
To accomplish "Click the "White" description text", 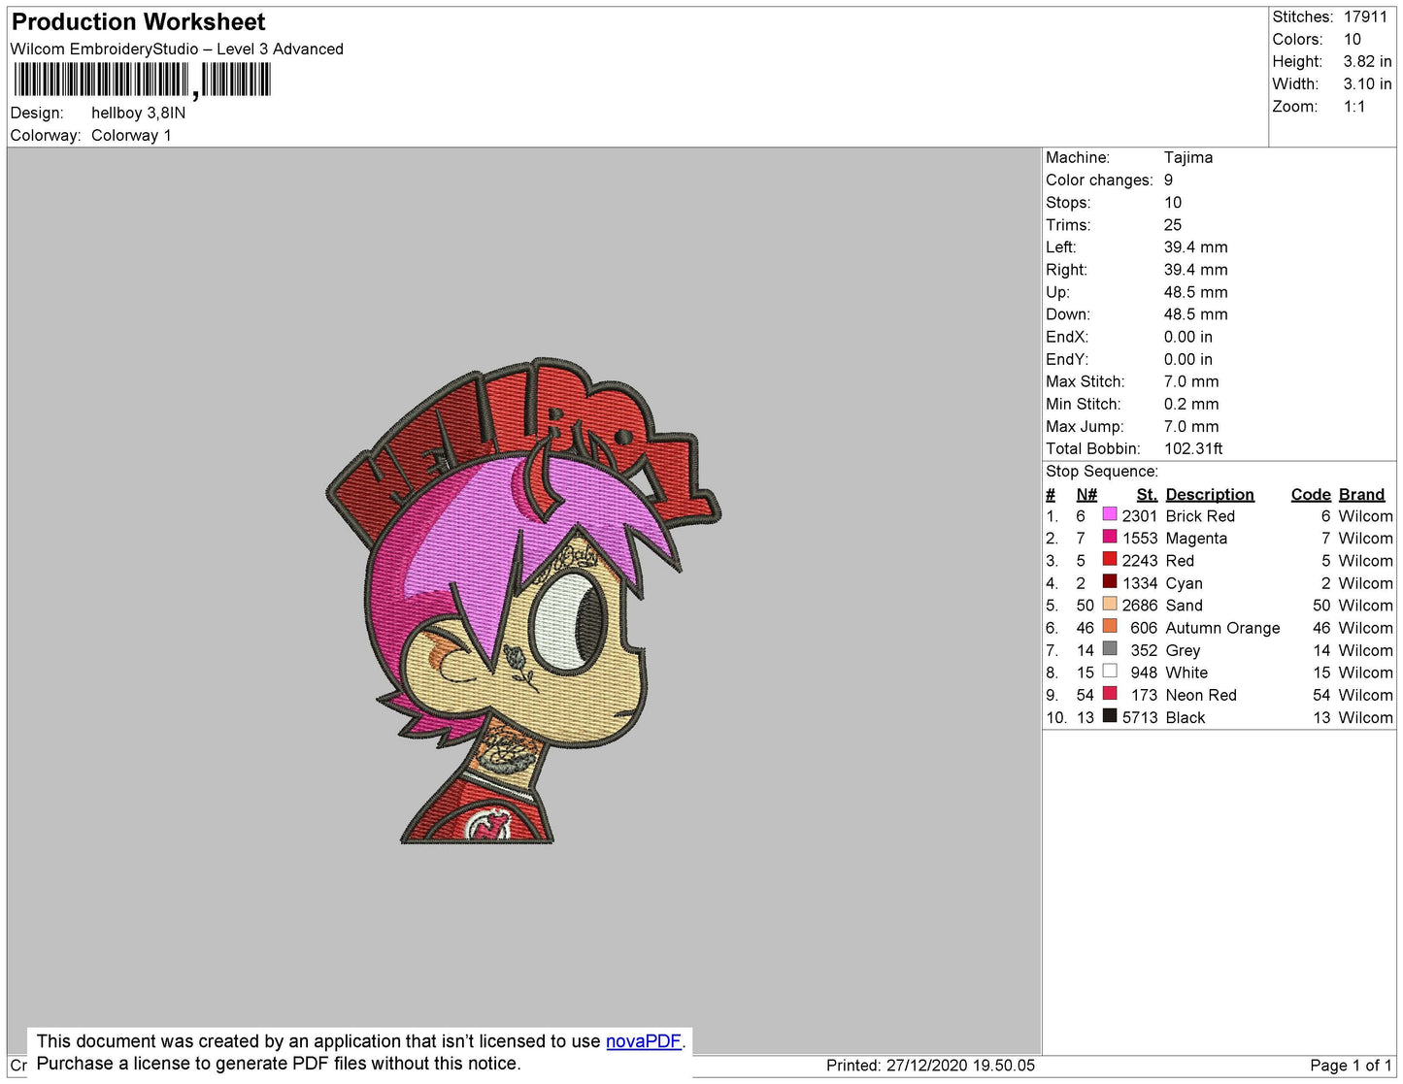I will tap(1186, 673).
